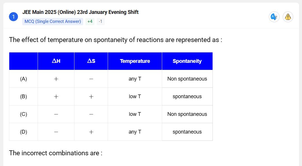Select row label (A) in the table
The height and width of the screenshot is (166, 302).
[x=23, y=79]
